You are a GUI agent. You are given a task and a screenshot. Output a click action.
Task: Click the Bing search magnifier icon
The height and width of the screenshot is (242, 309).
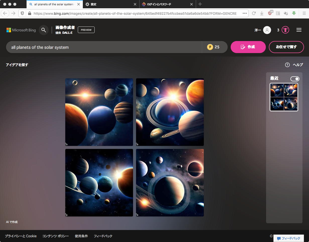point(44,30)
